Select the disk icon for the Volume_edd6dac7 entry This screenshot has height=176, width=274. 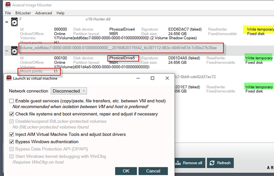tap(14, 50)
